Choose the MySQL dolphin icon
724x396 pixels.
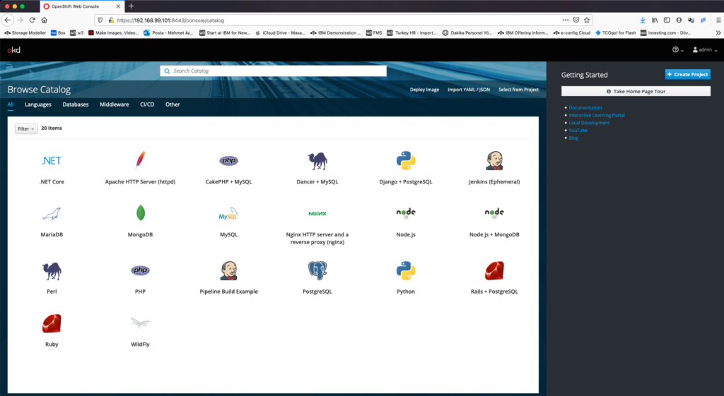pos(228,213)
